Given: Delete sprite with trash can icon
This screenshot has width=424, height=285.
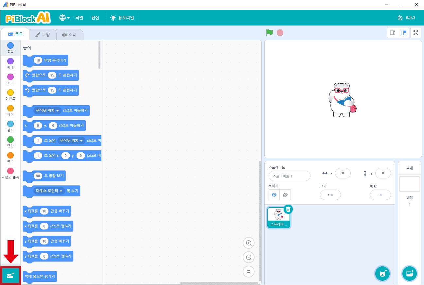Looking at the screenshot, I should click(x=288, y=210).
